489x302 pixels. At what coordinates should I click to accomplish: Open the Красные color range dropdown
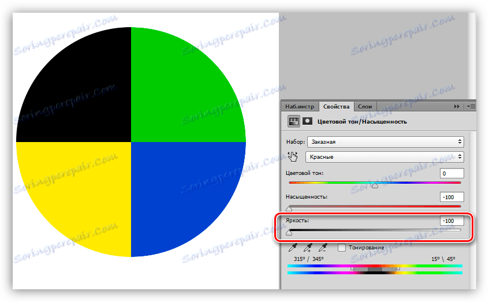coord(385,157)
